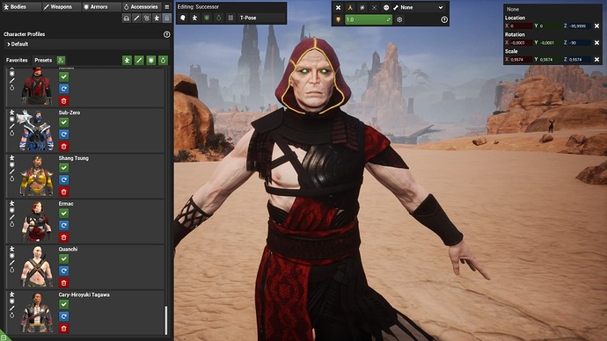Refresh the Quanchi preset
Screen dimensions: 607x341
coord(64,271)
